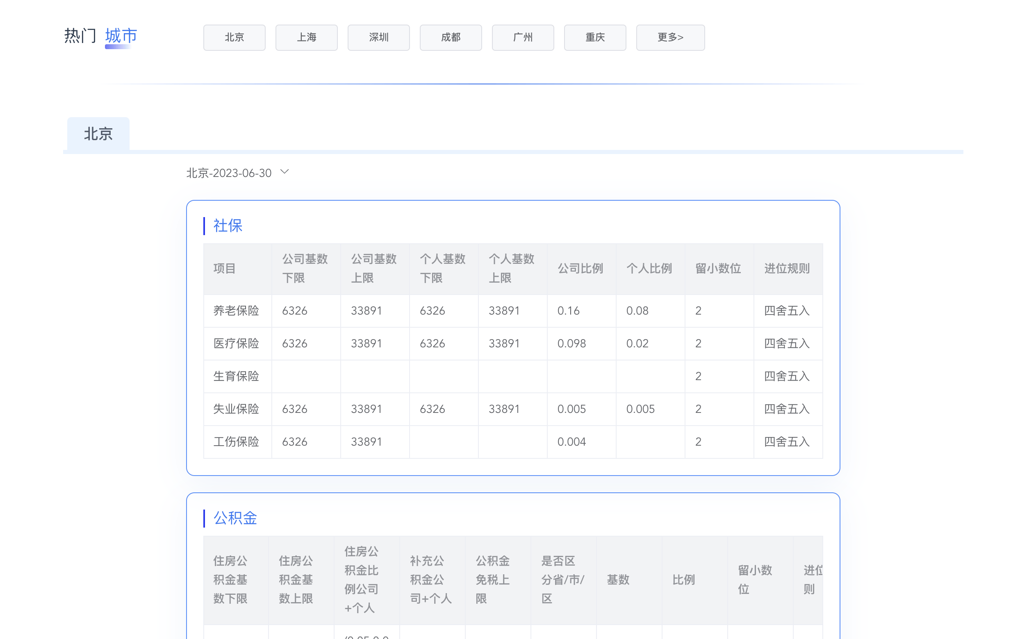
Task: Choose 成都 from the city list
Action: 451,37
